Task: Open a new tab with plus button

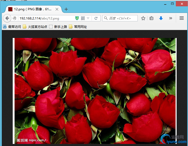Action: (x=66, y=9)
